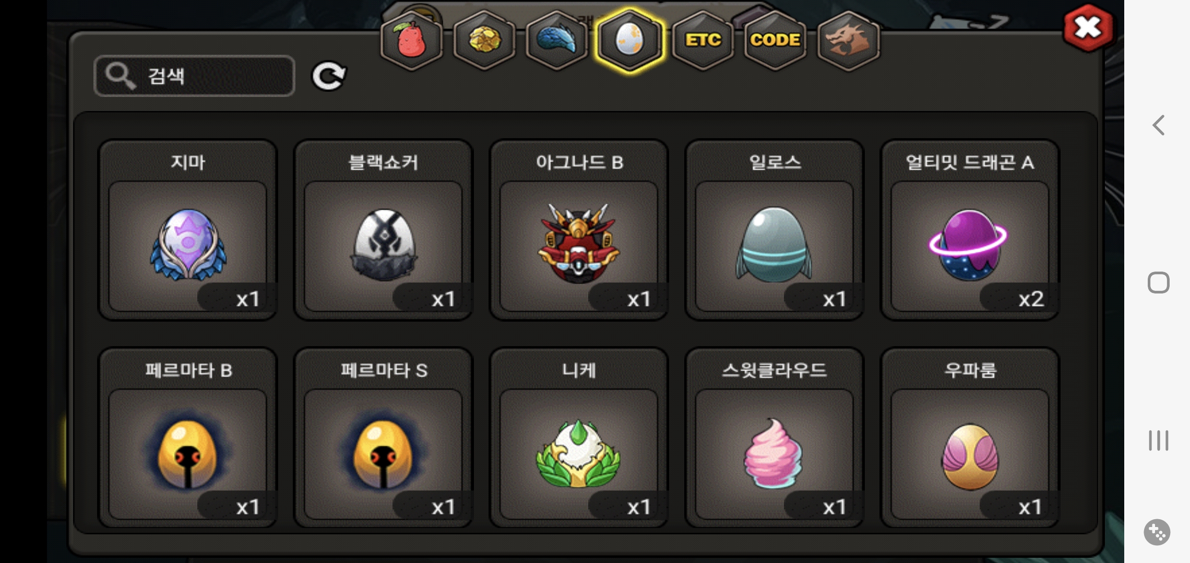The image size is (1190, 563).
Task: Open the blue feather materials tab
Action: point(557,41)
